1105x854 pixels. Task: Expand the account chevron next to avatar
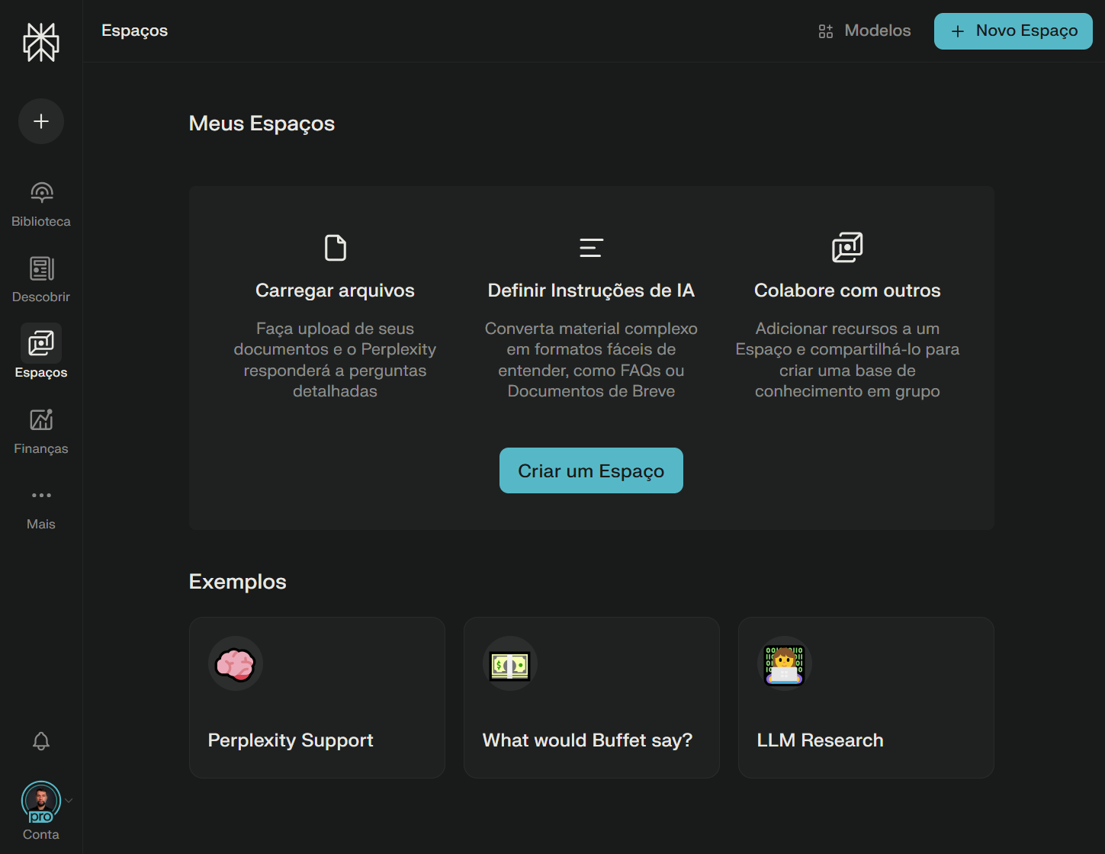click(x=69, y=801)
